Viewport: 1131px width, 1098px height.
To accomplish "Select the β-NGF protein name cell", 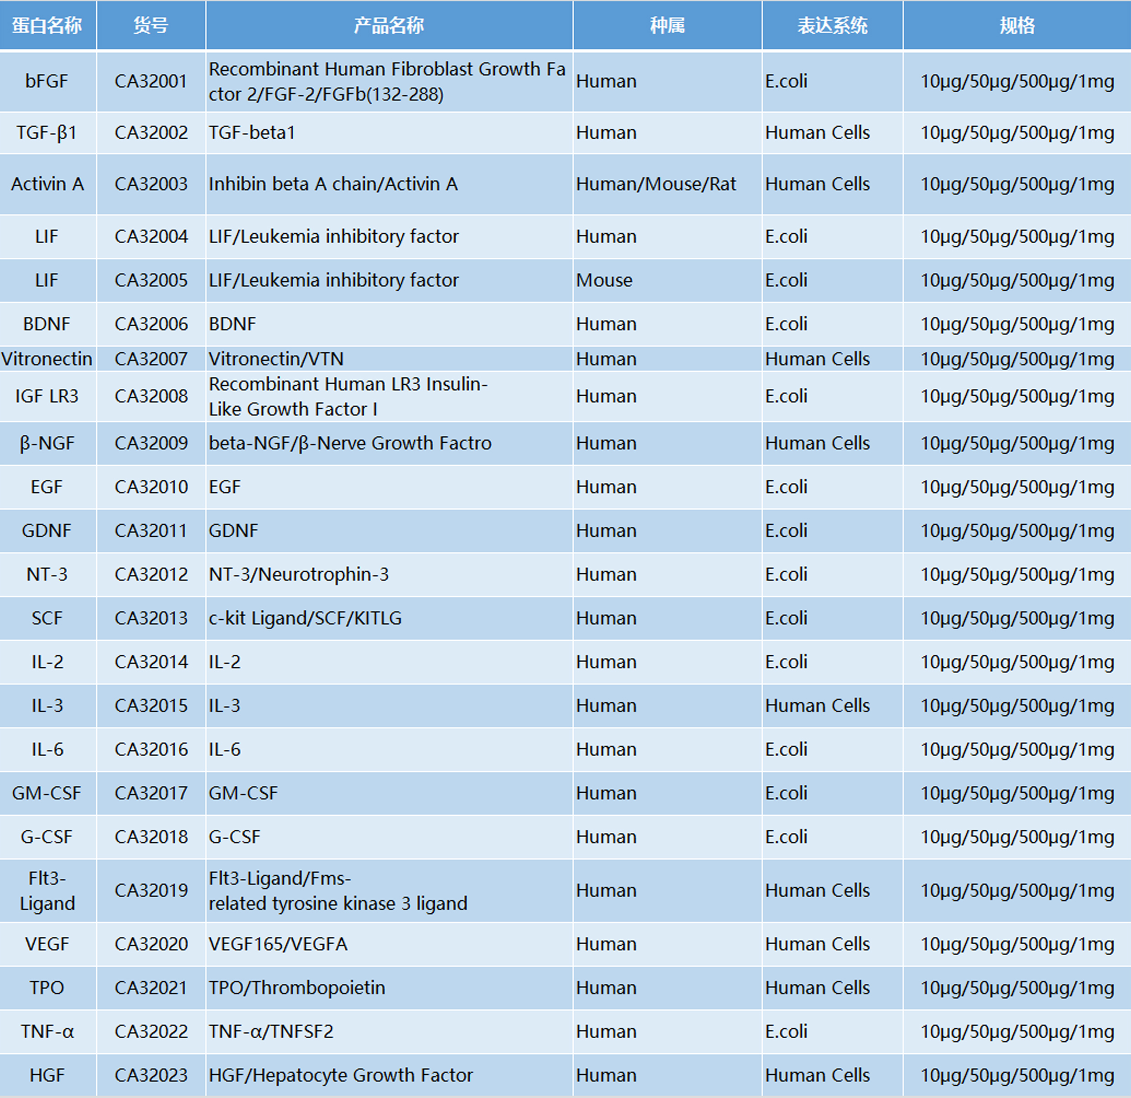I will pos(47,444).
